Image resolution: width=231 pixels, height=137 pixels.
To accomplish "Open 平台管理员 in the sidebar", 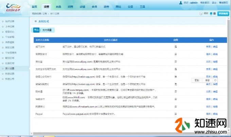I will (11, 53).
